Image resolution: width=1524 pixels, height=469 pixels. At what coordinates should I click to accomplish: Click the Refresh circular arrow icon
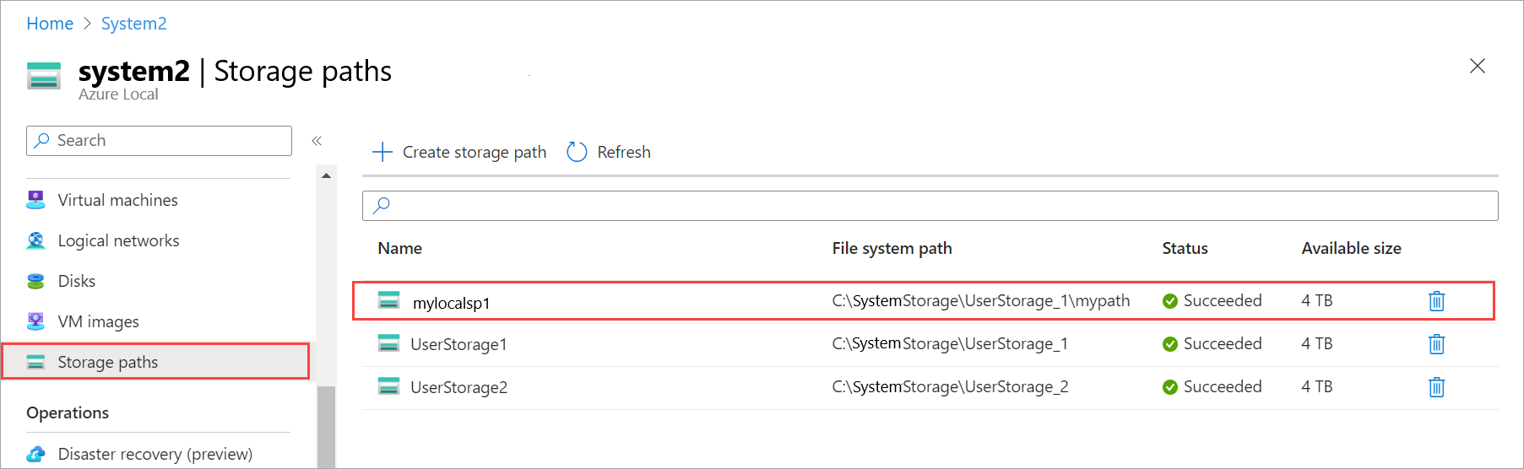[x=577, y=152]
